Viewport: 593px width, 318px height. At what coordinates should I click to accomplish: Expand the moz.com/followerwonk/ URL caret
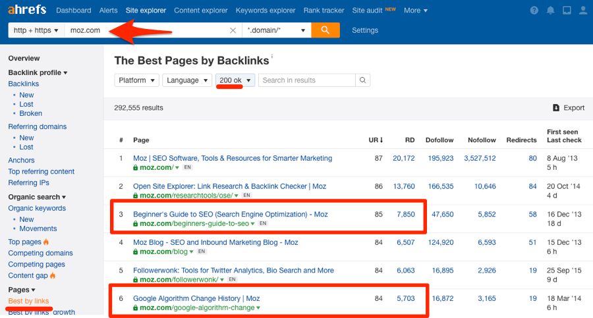[x=222, y=280]
